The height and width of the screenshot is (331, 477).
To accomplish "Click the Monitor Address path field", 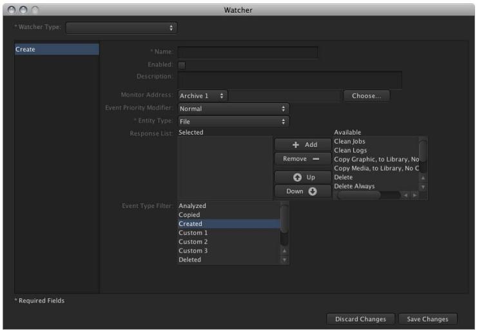I will point(285,96).
